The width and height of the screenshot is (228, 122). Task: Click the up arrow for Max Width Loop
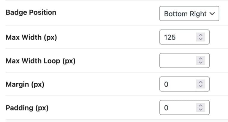pos(201,59)
